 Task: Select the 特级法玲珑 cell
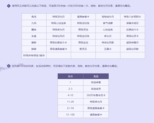coord(83,23)
